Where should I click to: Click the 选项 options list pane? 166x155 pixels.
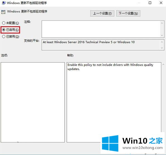(33, 102)
